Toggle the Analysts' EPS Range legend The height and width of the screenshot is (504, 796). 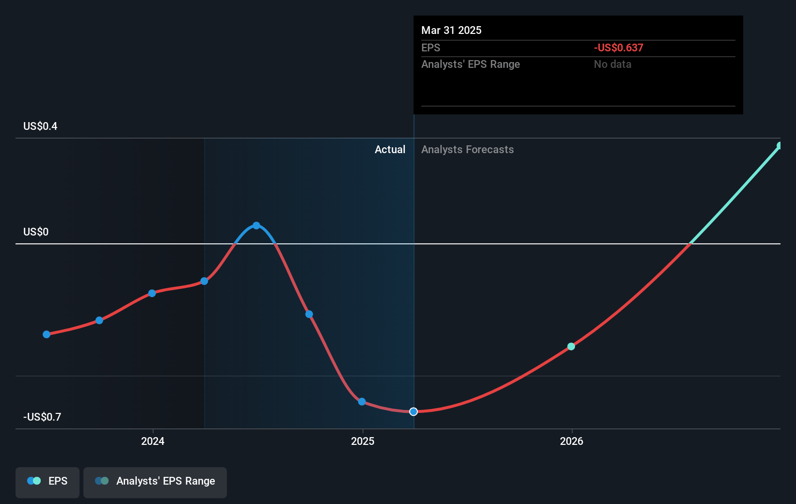tap(155, 482)
